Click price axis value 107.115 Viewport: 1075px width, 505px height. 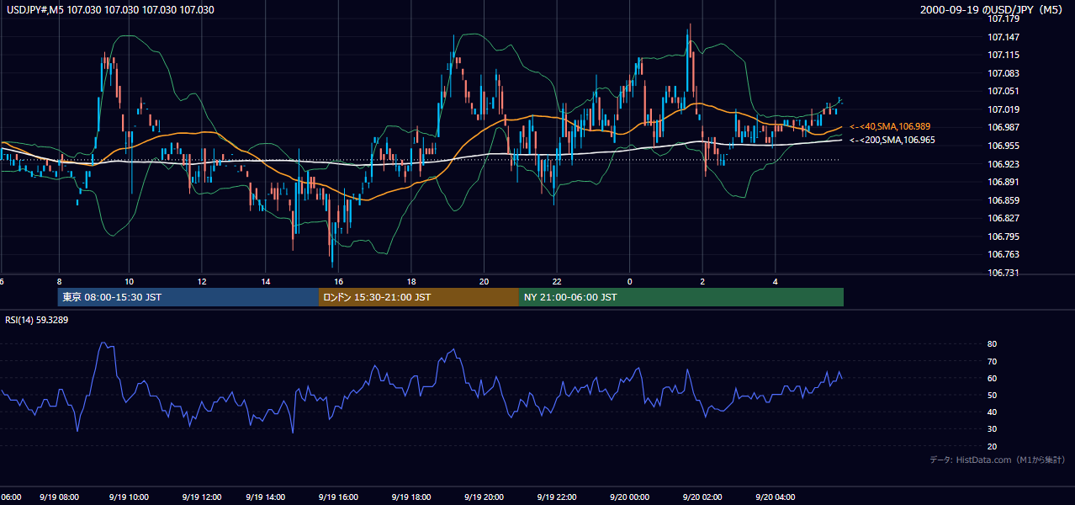pyautogui.click(x=1004, y=55)
